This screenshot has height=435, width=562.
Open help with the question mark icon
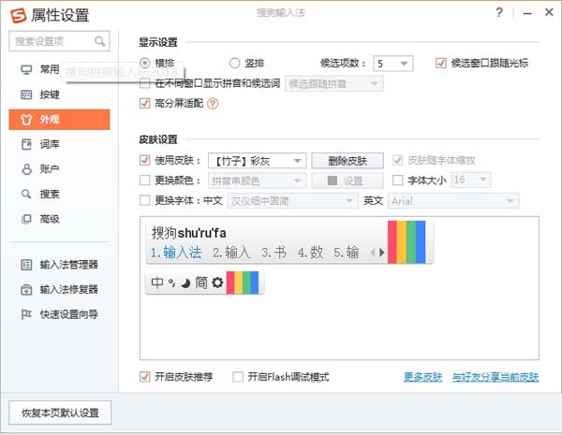click(x=499, y=12)
